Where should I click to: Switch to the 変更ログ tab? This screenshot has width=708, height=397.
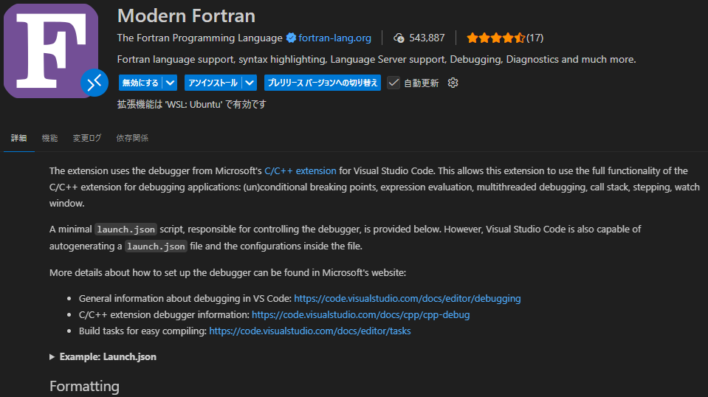87,138
